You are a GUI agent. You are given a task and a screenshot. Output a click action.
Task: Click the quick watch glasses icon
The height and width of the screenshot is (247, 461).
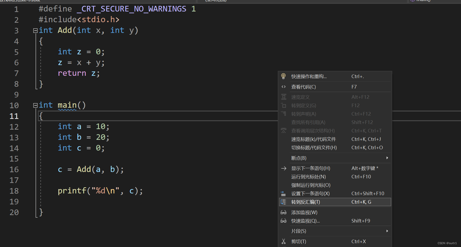283,221
